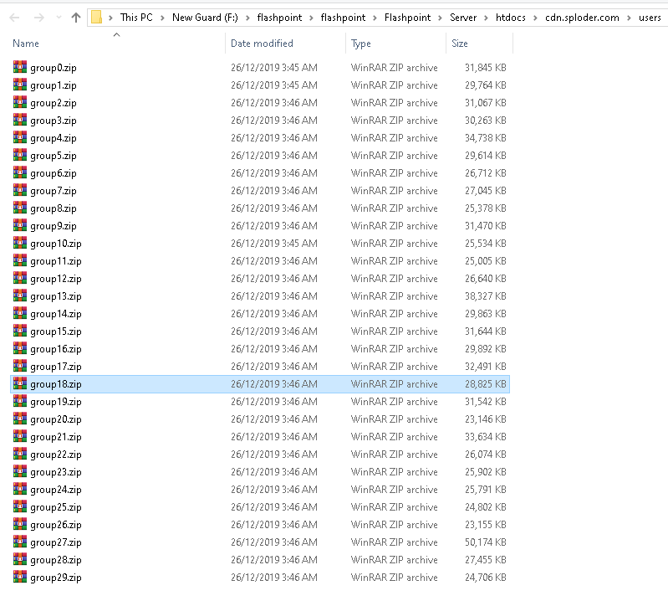Expand the chevron after Server breadcrumb
The height and width of the screenshot is (601, 668).
tap(486, 17)
